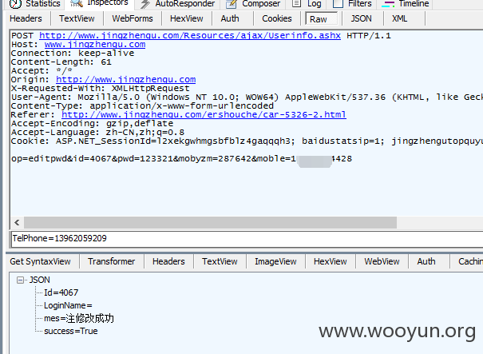Click the Inspectors magnifier icon
Viewport: 483px width, 354px height.
click(x=77, y=4)
